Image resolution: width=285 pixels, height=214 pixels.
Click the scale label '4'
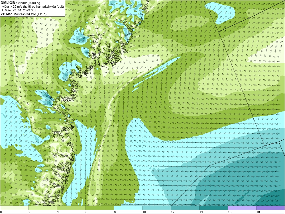tap(58, 212)
